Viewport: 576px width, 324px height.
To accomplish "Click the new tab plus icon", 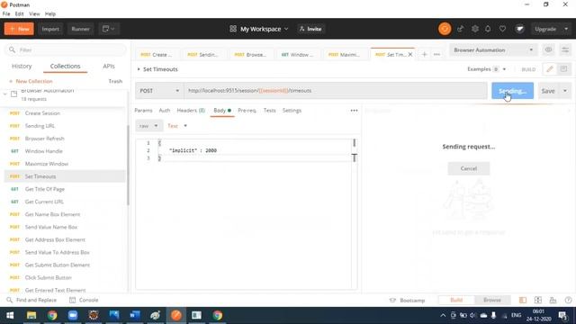I will pos(424,54).
